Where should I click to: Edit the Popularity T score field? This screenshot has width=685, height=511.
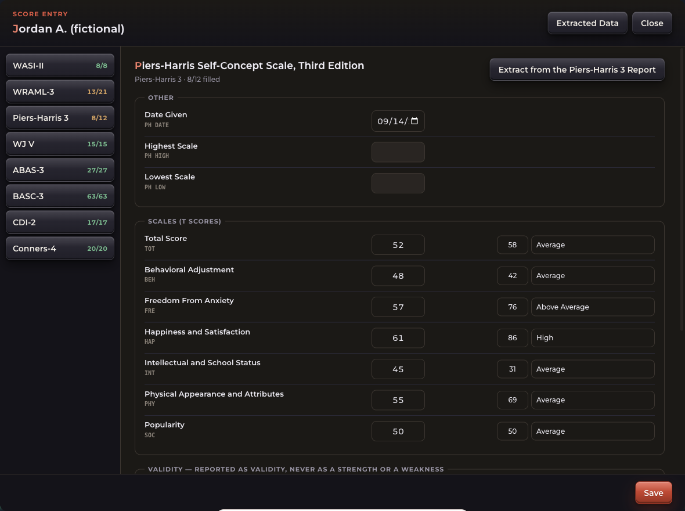click(398, 431)
